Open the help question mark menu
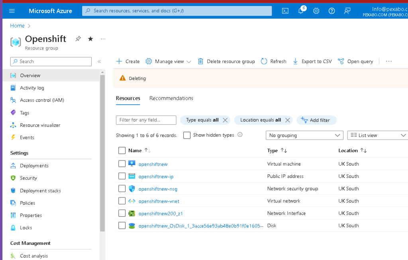408x260 pixels. 331,11
